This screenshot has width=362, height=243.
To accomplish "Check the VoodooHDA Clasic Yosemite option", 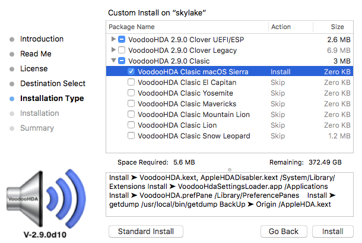I will click(131, 93).
